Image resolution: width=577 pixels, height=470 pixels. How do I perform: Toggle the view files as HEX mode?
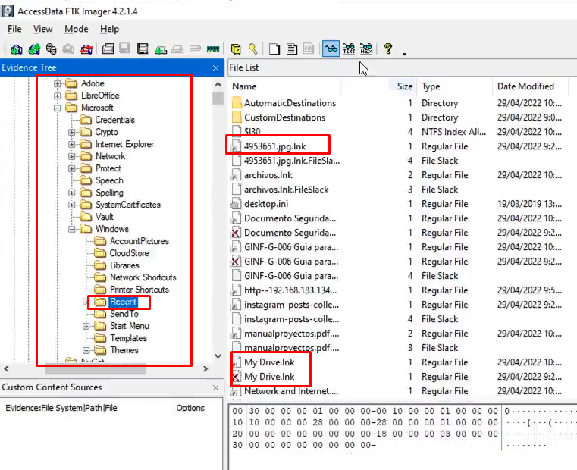pos(366,49)
